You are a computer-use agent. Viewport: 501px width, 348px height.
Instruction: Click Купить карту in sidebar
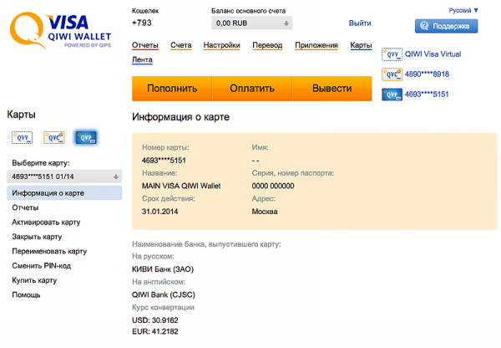coord(34,280)
